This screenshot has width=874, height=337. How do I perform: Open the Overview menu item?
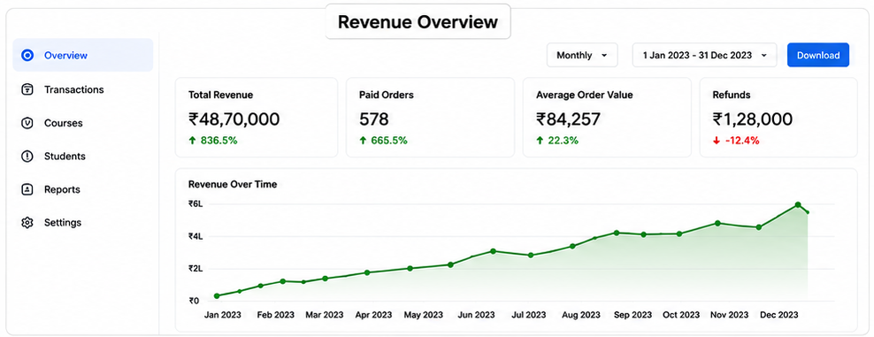(83, 55)
